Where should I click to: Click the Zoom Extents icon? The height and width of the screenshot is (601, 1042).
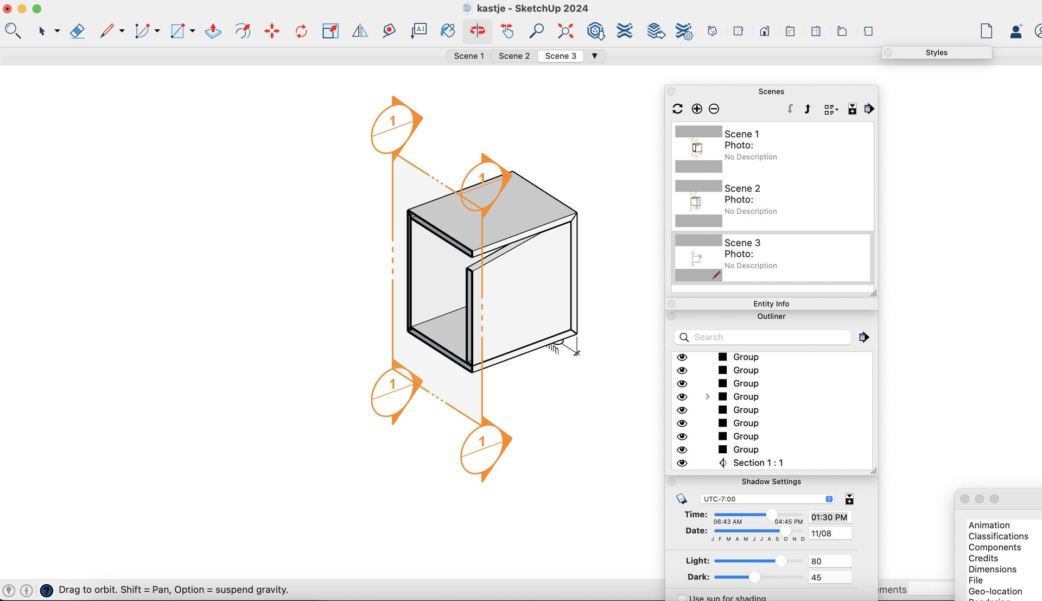(x=566, y=31)
